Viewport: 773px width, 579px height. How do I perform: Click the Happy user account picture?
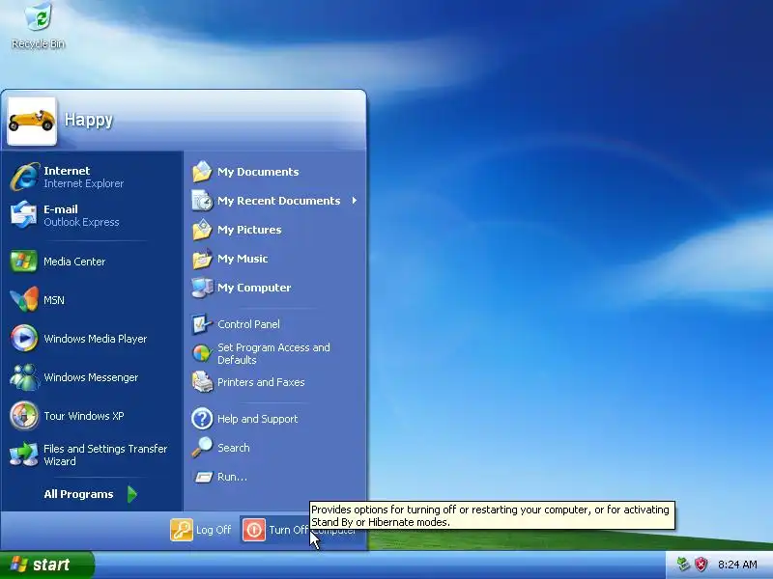coord(32,122)
